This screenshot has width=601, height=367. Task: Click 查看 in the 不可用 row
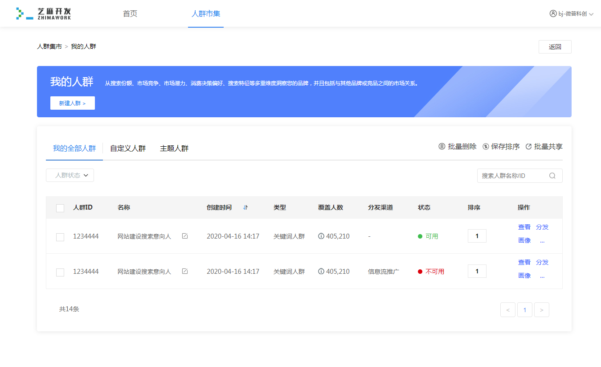click(x=524, y=262)
